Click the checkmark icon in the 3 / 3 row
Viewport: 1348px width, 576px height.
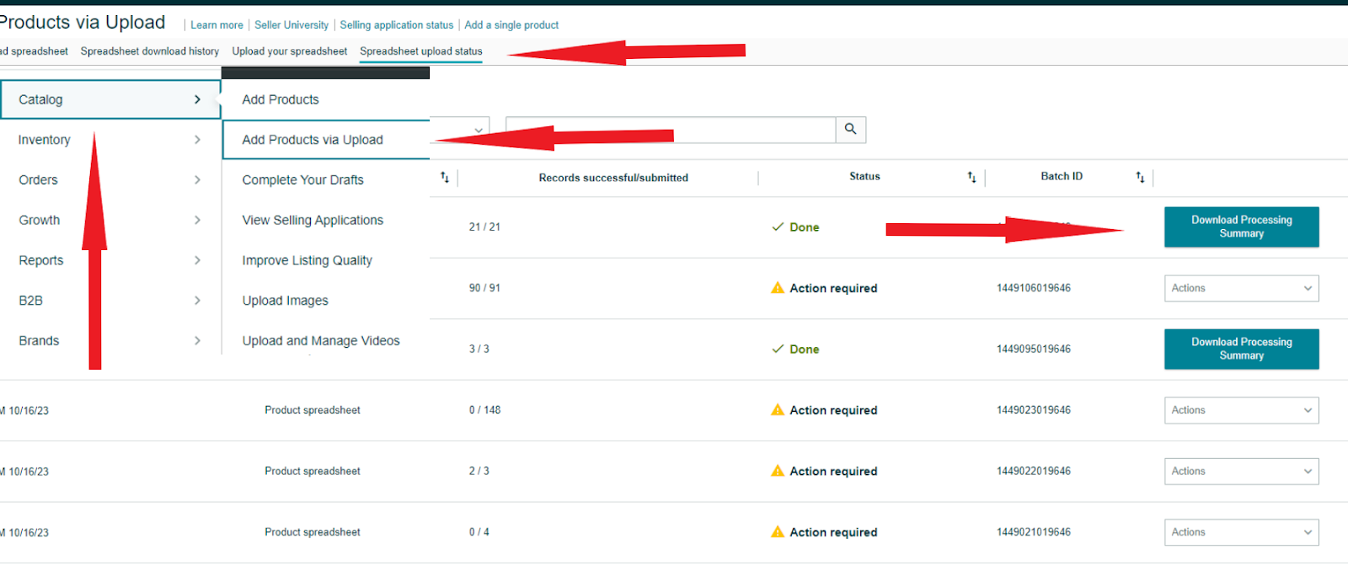point(778,349)
